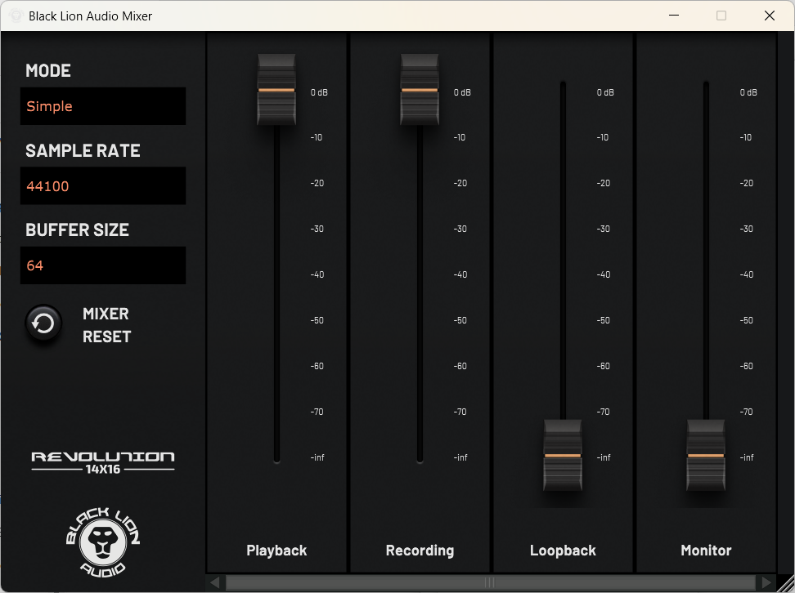Click the Playback channel label
The image size is (795, 593).
click(x=276, y=551)
